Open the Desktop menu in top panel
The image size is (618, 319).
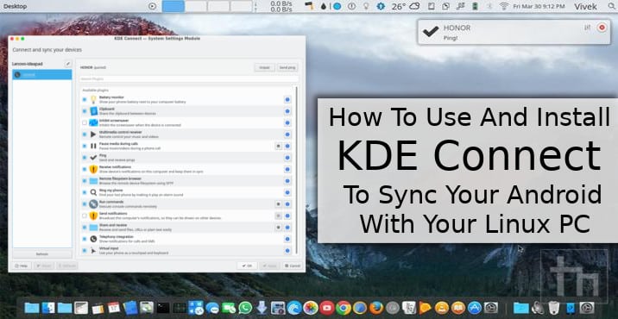(x=15, y=6)
